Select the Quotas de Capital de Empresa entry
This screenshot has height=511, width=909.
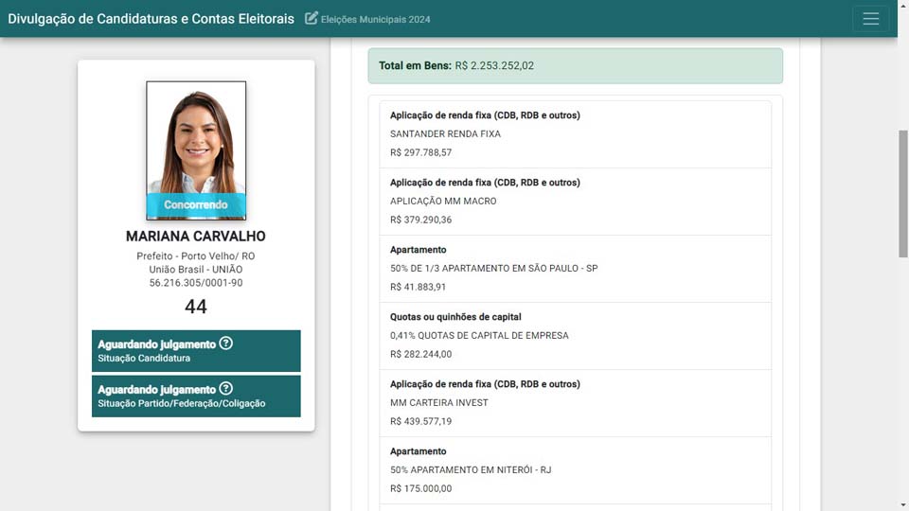tap(575, 336)
